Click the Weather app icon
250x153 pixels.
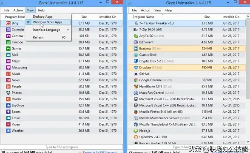click(x=9, y=131)
